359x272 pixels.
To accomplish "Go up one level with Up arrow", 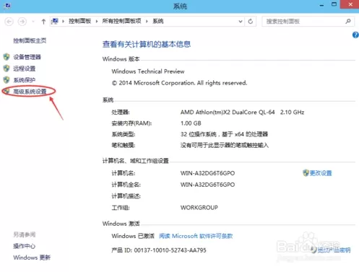I will pyautogui.click(x=43, y=22).
